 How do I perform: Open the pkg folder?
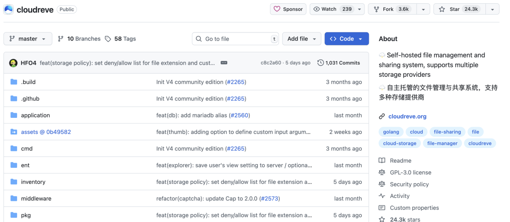[26, 215]
